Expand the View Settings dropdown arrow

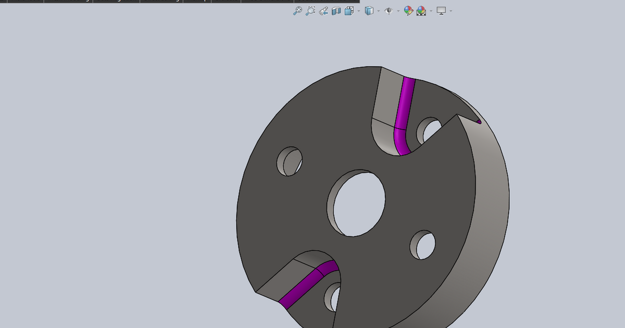450,10
